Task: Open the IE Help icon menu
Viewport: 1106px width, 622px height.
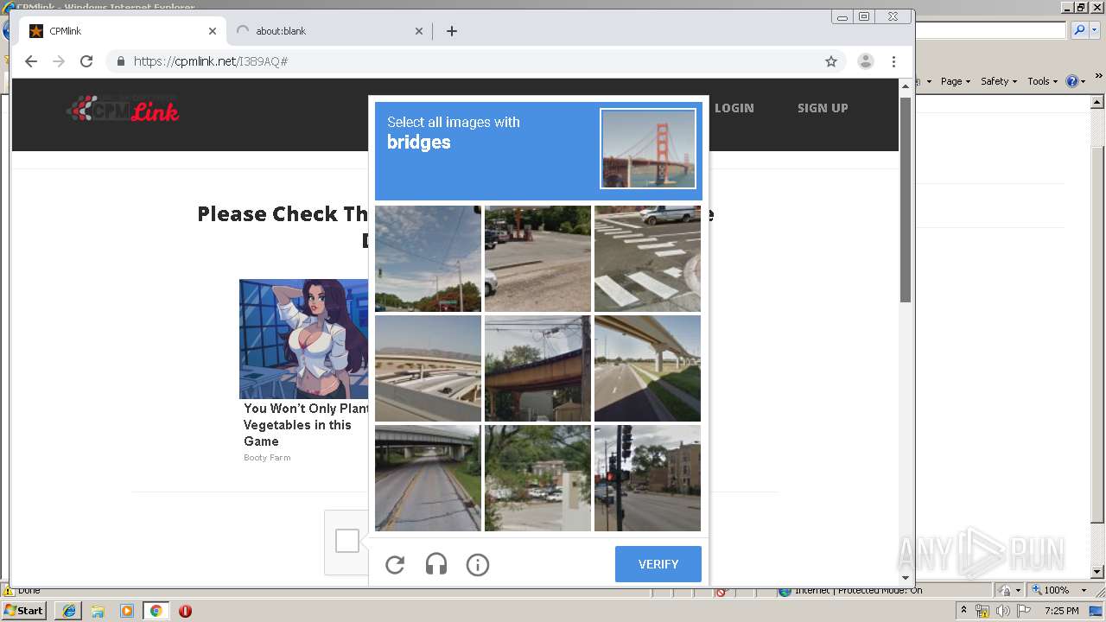Action: pyautogui.click(x=1076, y=81)
